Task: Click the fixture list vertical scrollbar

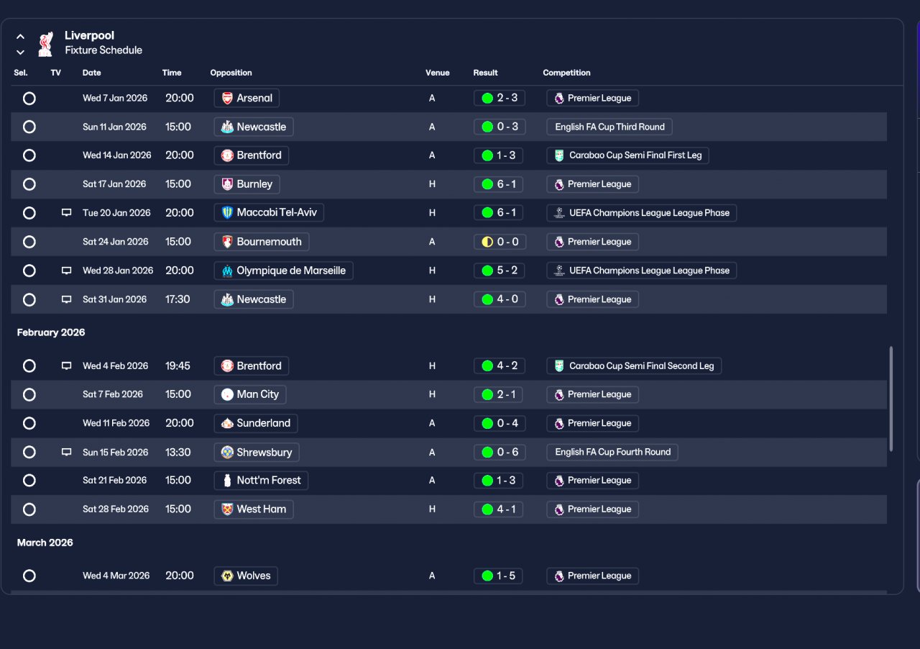Action: point(891,399)
